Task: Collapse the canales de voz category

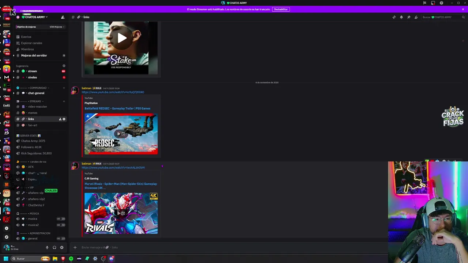Action: pyautogui.click(x=38, y=162)
